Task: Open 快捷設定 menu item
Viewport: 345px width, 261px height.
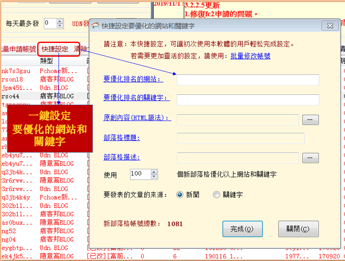Action: pyautogui.click(x=55, y=49)
